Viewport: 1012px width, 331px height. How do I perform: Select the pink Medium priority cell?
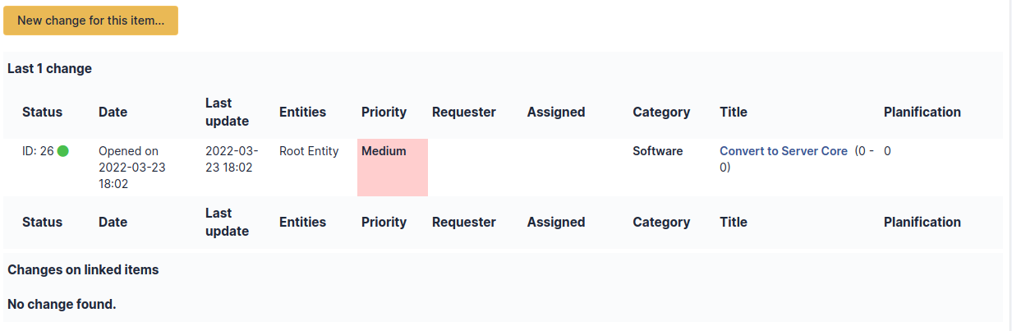coord(393,168)
